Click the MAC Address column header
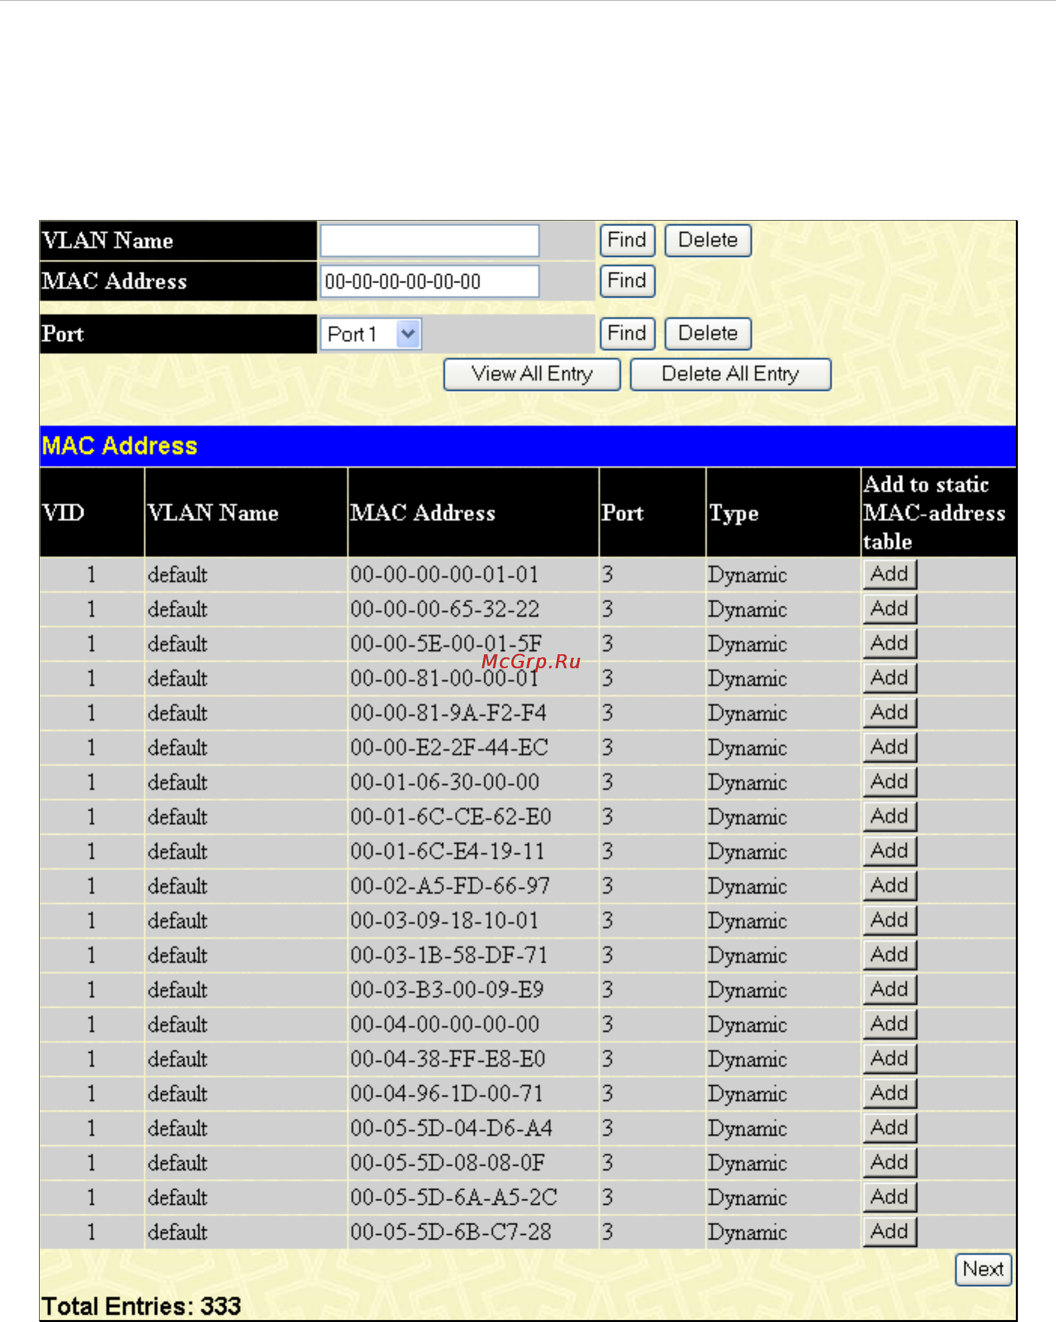The height and width of the screenshot is (1322, 1056). [x=473, y=513]
